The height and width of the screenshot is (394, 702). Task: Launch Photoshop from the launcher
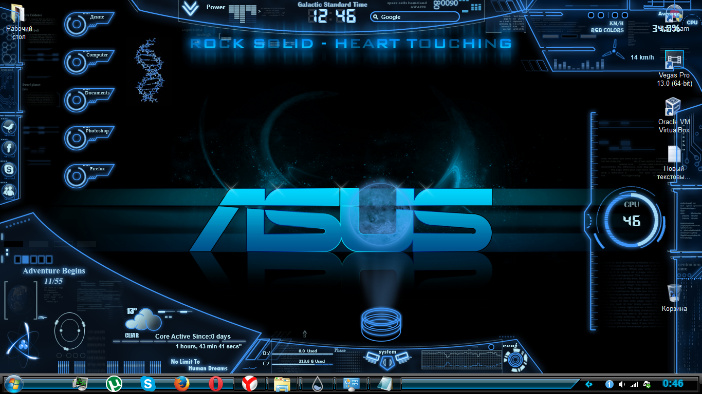coord(88,137)
